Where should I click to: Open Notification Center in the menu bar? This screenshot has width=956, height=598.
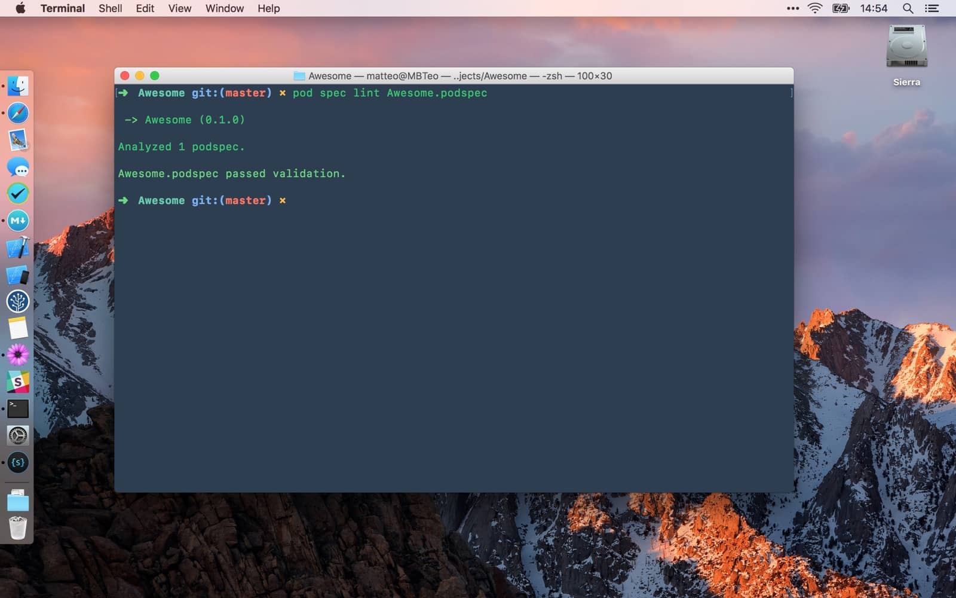click(930, 8)
